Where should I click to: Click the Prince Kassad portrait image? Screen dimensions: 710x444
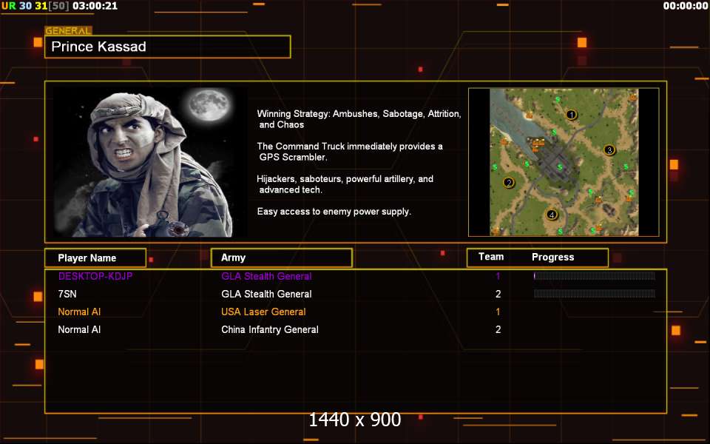coord(150,162)
